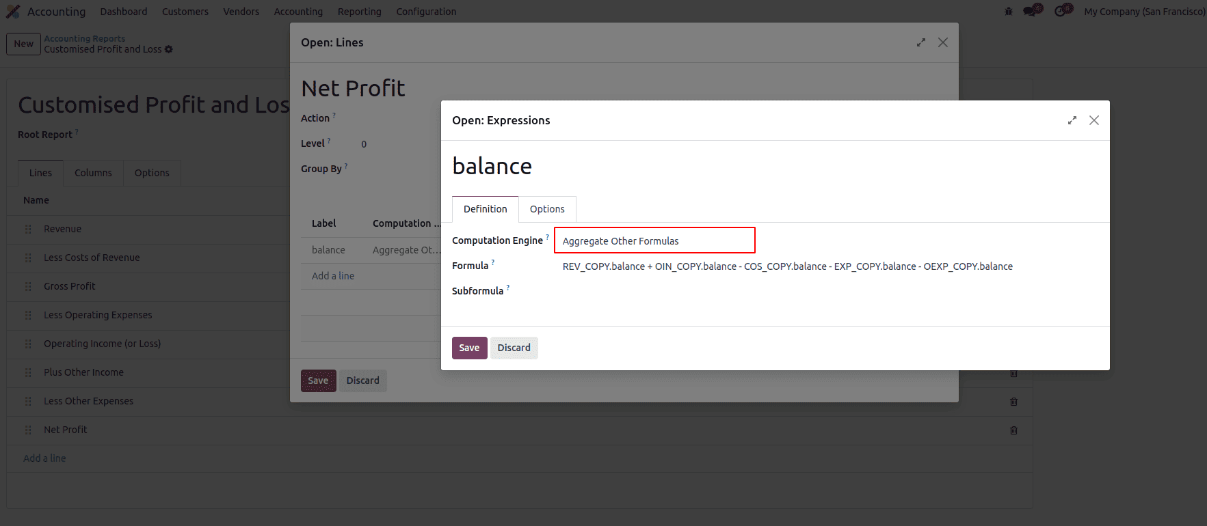Open the messages chat icon with badge
Viewport: 1207px width, 526px height.
[1032, 11]
